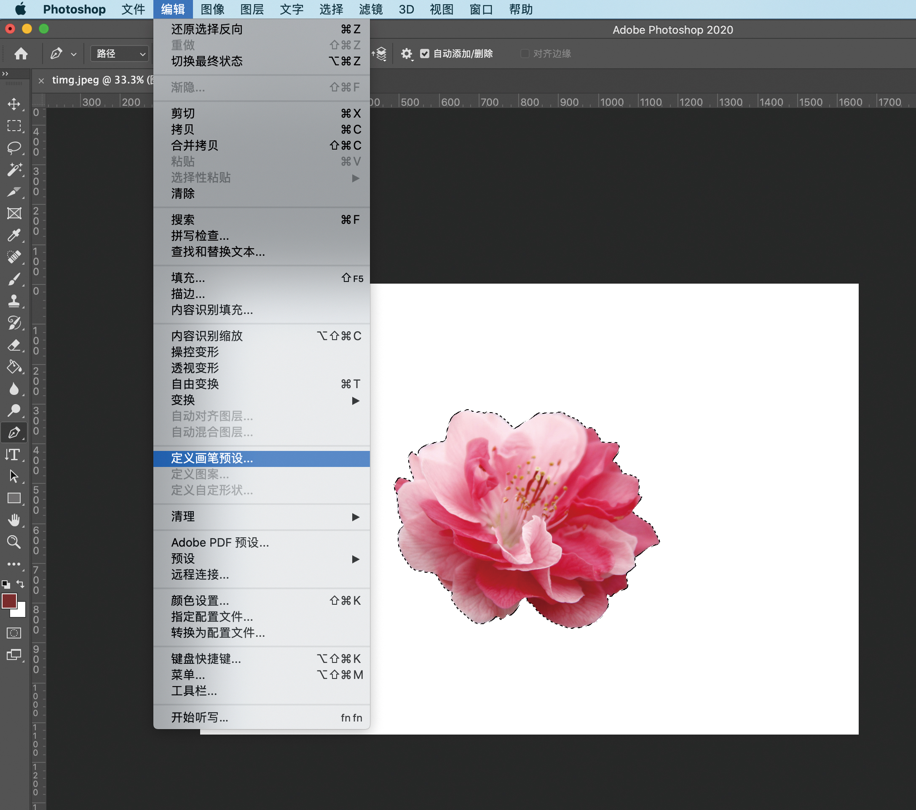
Task: Select the Eyedropper tool
Action: [x=14, y=235]
